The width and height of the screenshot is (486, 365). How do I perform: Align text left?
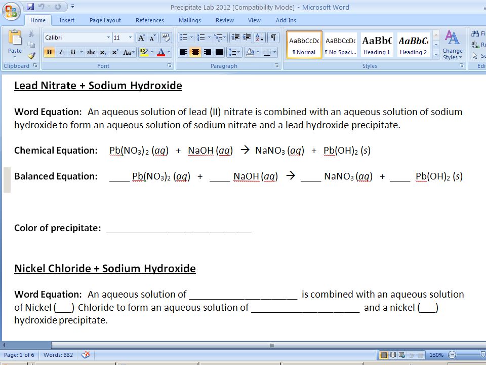(x=183, y=52)
